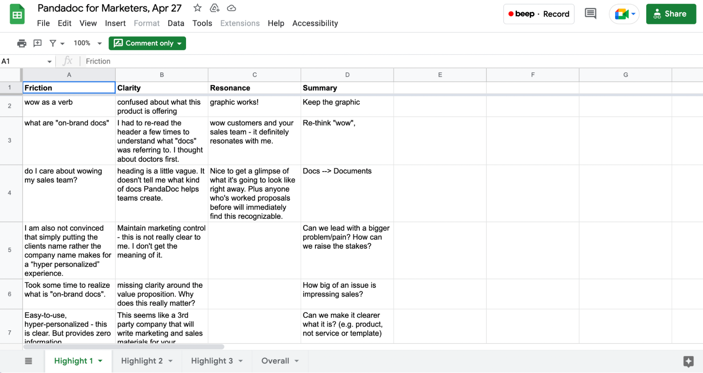Image resolution: width=703 pixels, height=373 pixels.
Task: Open the Explore panel icon bottom right
Action: [688, 360]
